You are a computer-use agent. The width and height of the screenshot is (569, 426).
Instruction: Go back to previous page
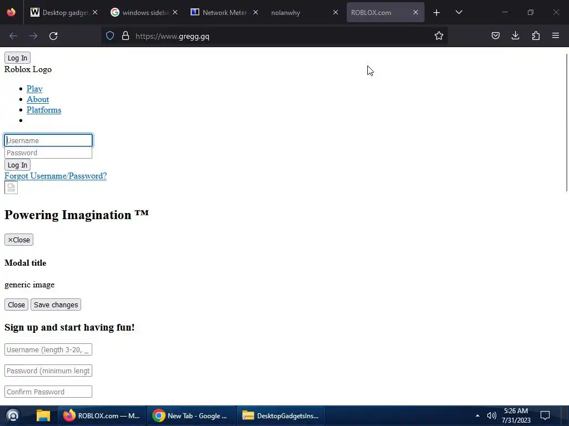pos(13,36)
